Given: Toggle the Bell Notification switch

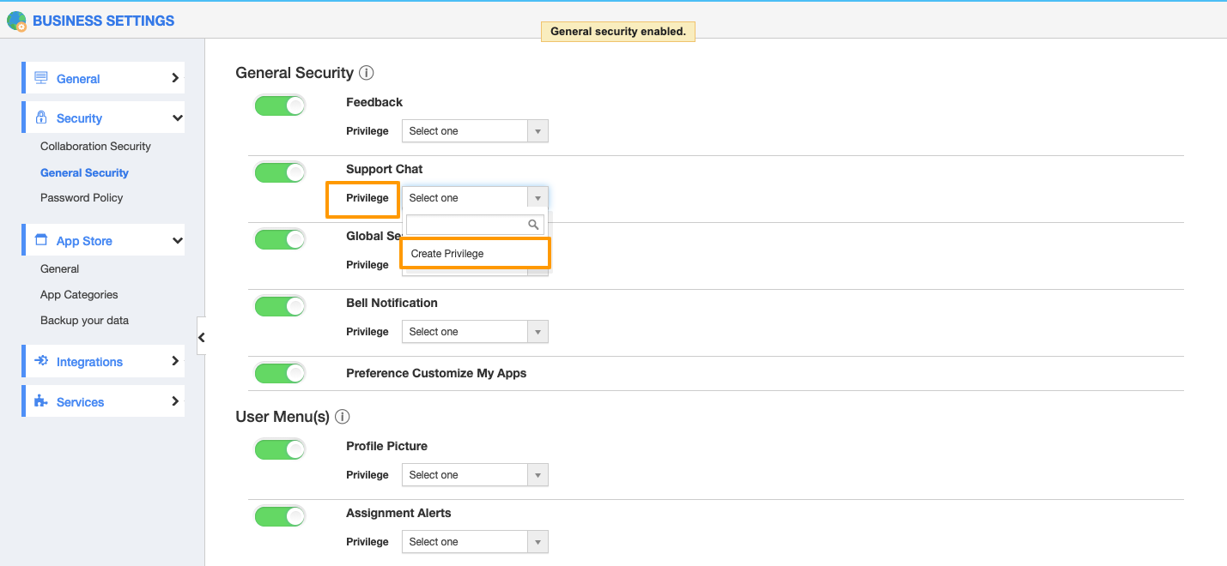Looking at the screenshot, I should pos(280,306).
